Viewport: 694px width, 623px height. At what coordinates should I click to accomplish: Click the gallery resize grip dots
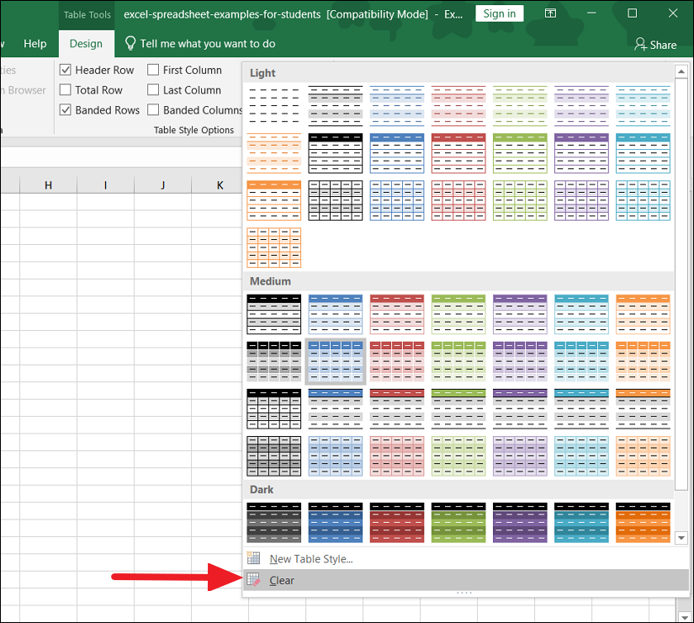pyautogui.click(x=464, y=593)
